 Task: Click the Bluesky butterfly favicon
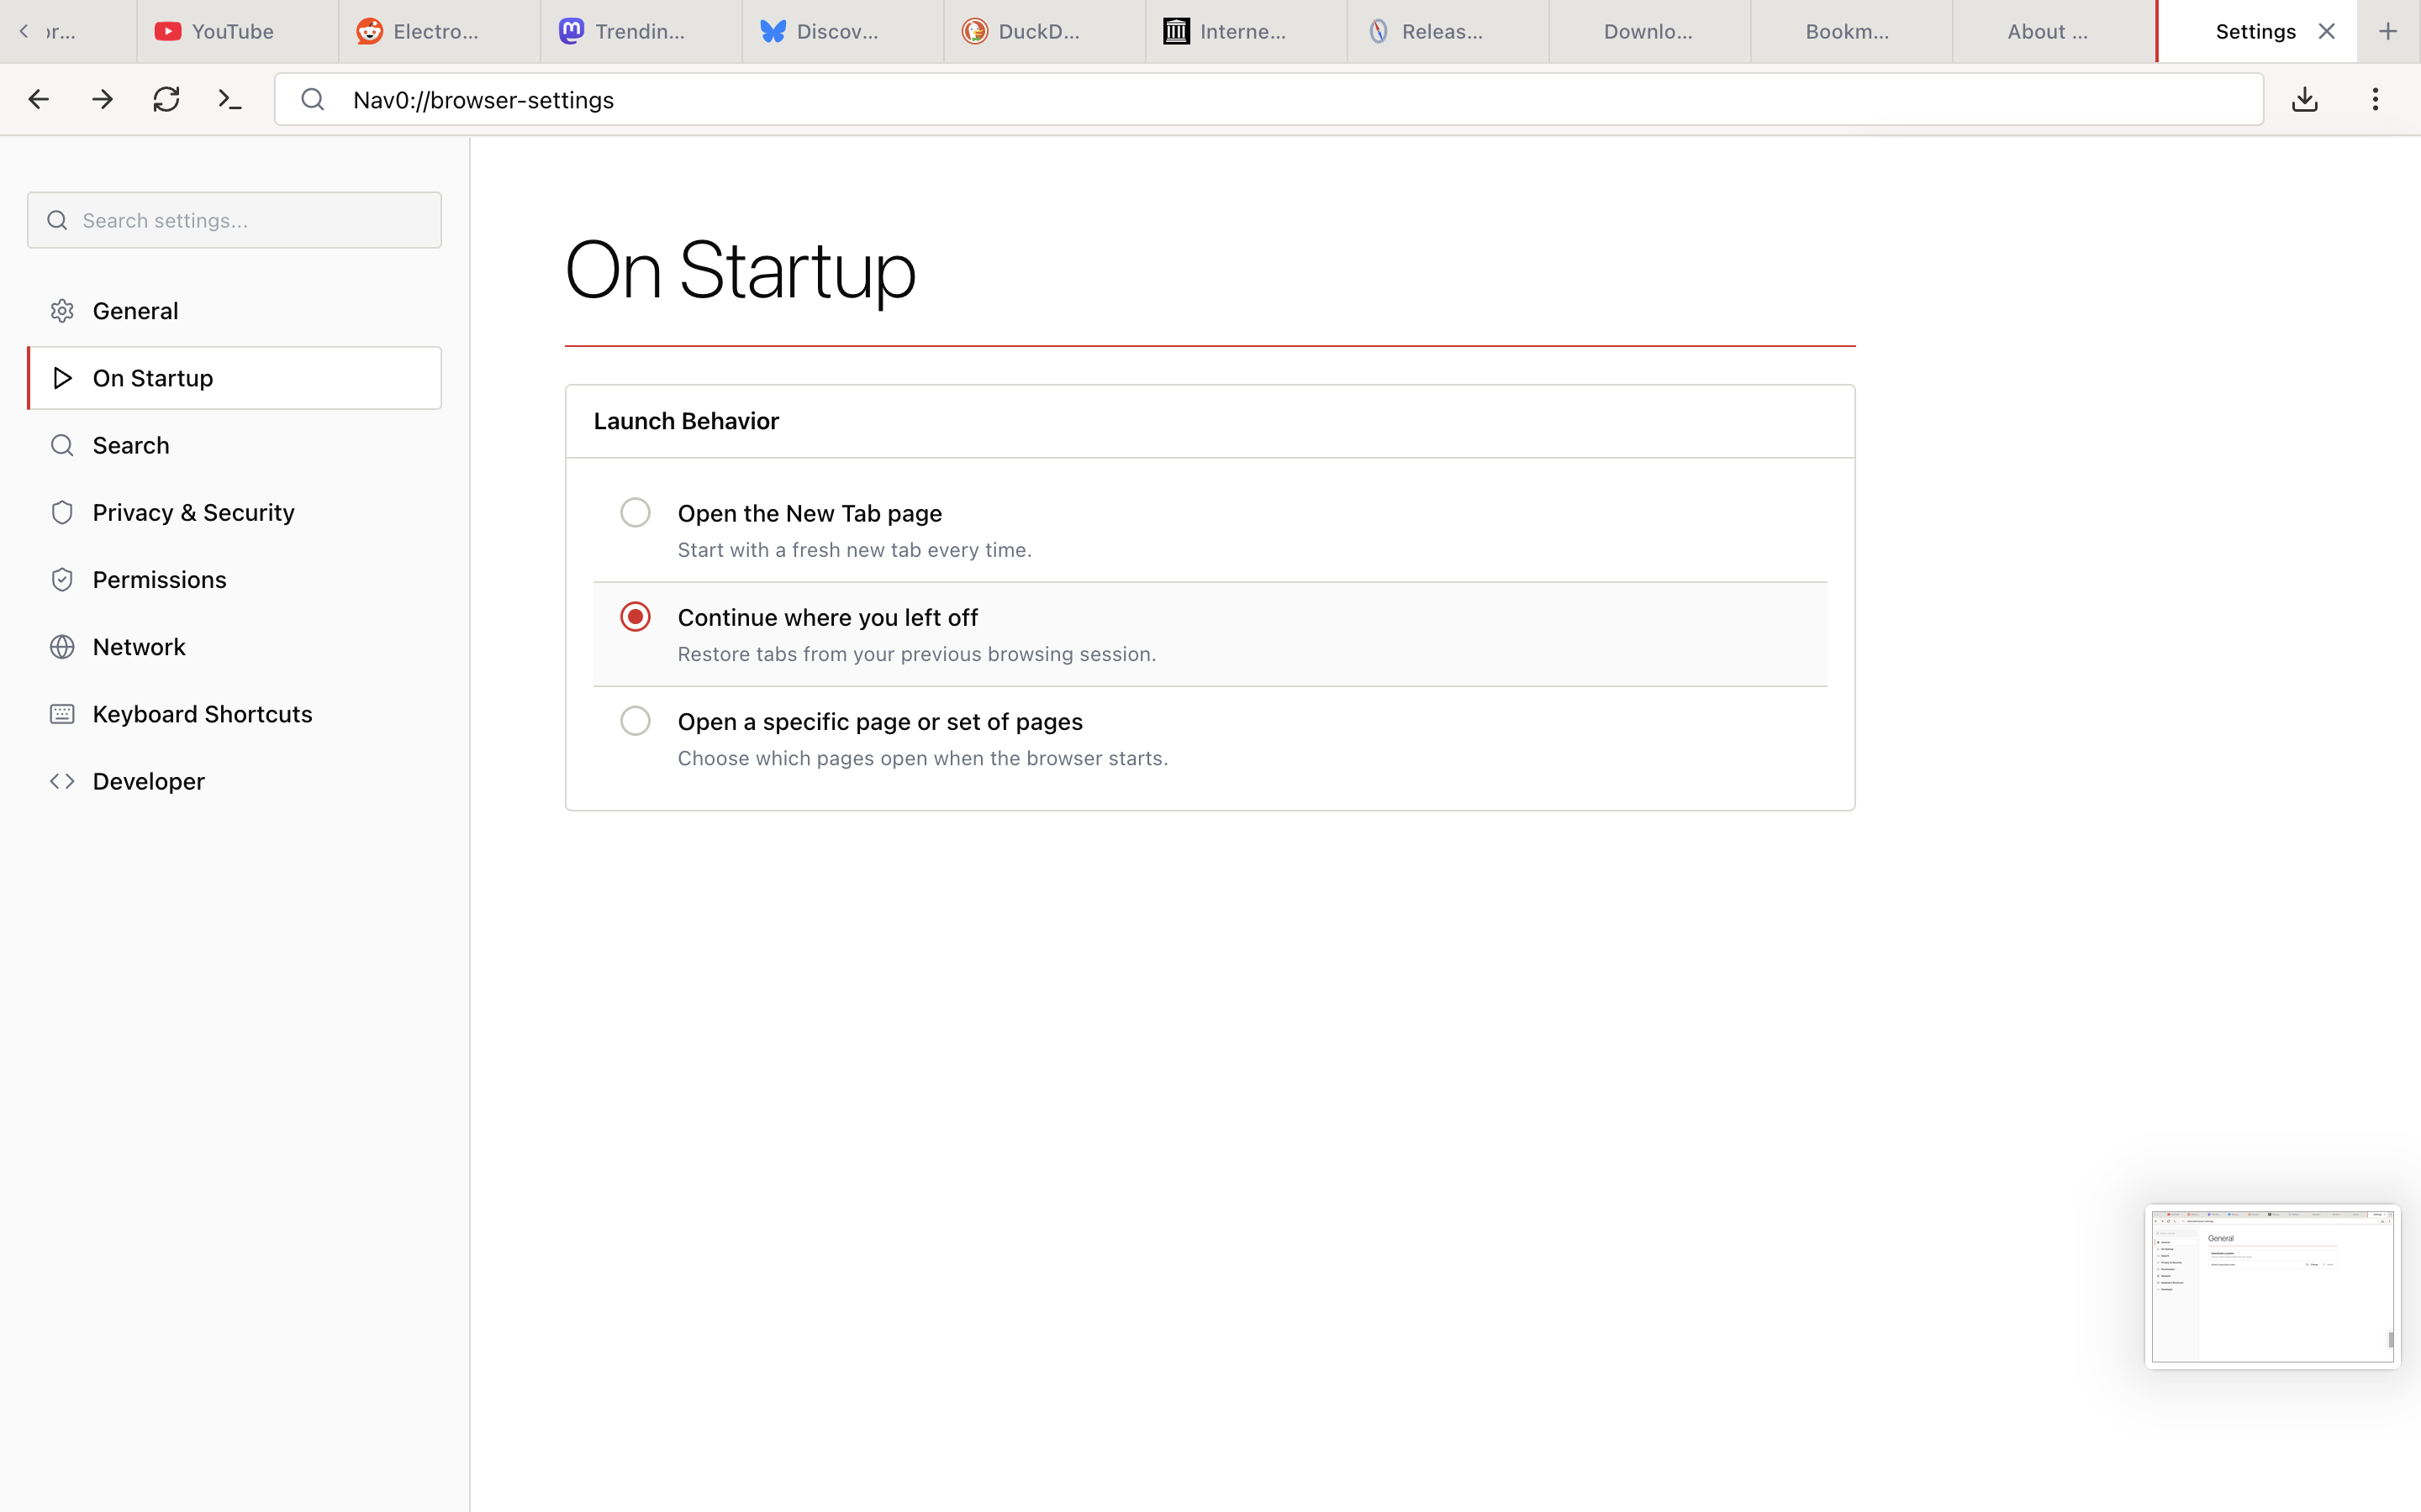773,31
